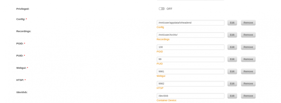Edit the Webgui port setting
281x103 pixels.
click(x=232, y=71)
